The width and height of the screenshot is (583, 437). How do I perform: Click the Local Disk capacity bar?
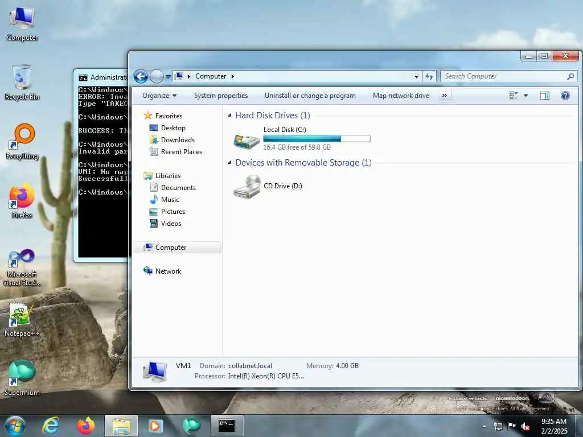click(317, 139)
